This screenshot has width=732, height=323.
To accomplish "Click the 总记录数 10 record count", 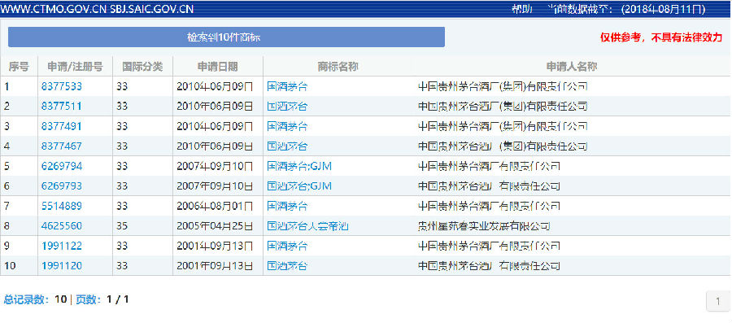I will [36, 299].
